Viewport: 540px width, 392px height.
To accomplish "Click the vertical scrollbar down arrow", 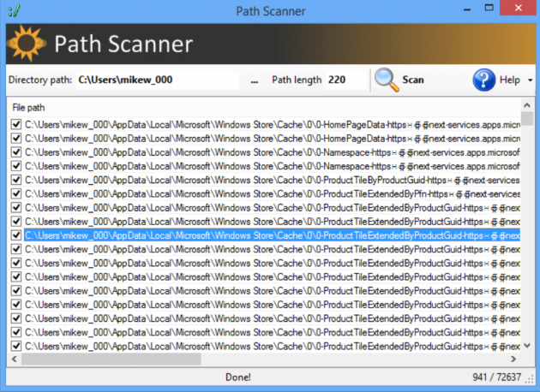I will pyautogui.click(x=527, y=346).
